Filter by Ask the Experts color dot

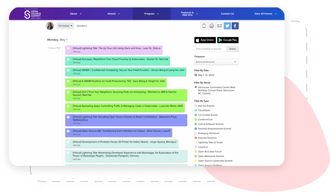pyautogui.click(x=196, y=106)
